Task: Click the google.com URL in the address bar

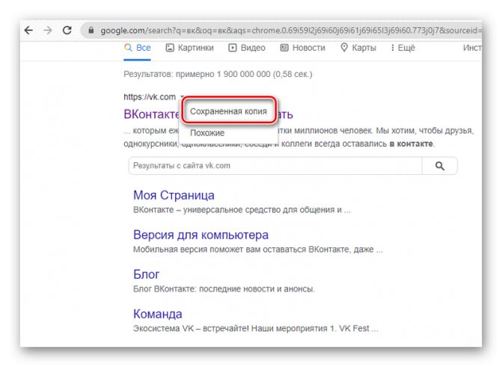Action: coord(291,31)
